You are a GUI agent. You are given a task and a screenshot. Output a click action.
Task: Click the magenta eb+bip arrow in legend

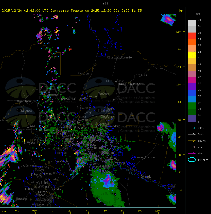192,154
